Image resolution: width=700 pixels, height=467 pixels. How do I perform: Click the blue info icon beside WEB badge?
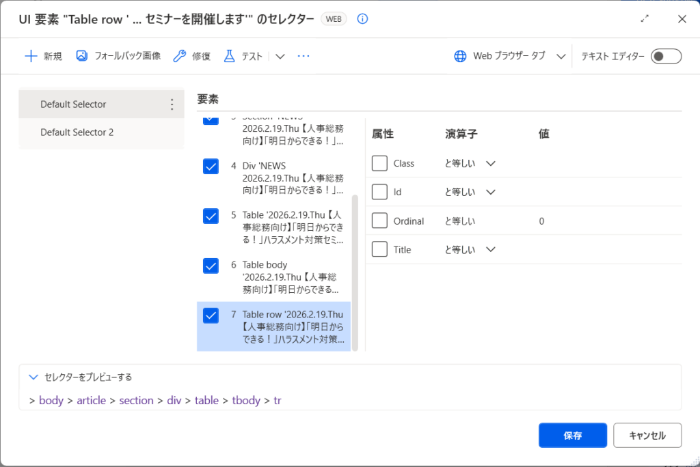(362, 19)
